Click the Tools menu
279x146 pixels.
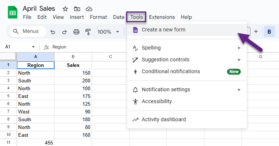click(x=137, y=17)
